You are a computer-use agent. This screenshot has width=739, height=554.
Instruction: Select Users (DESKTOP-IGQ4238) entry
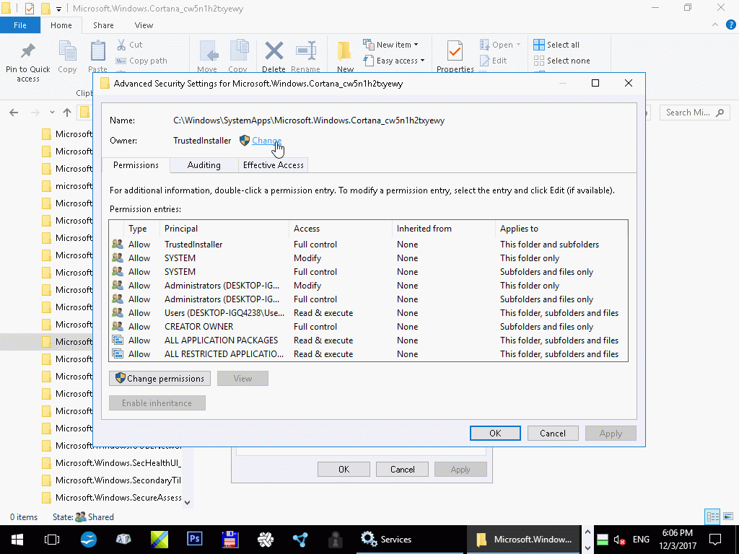pos(368,313)
